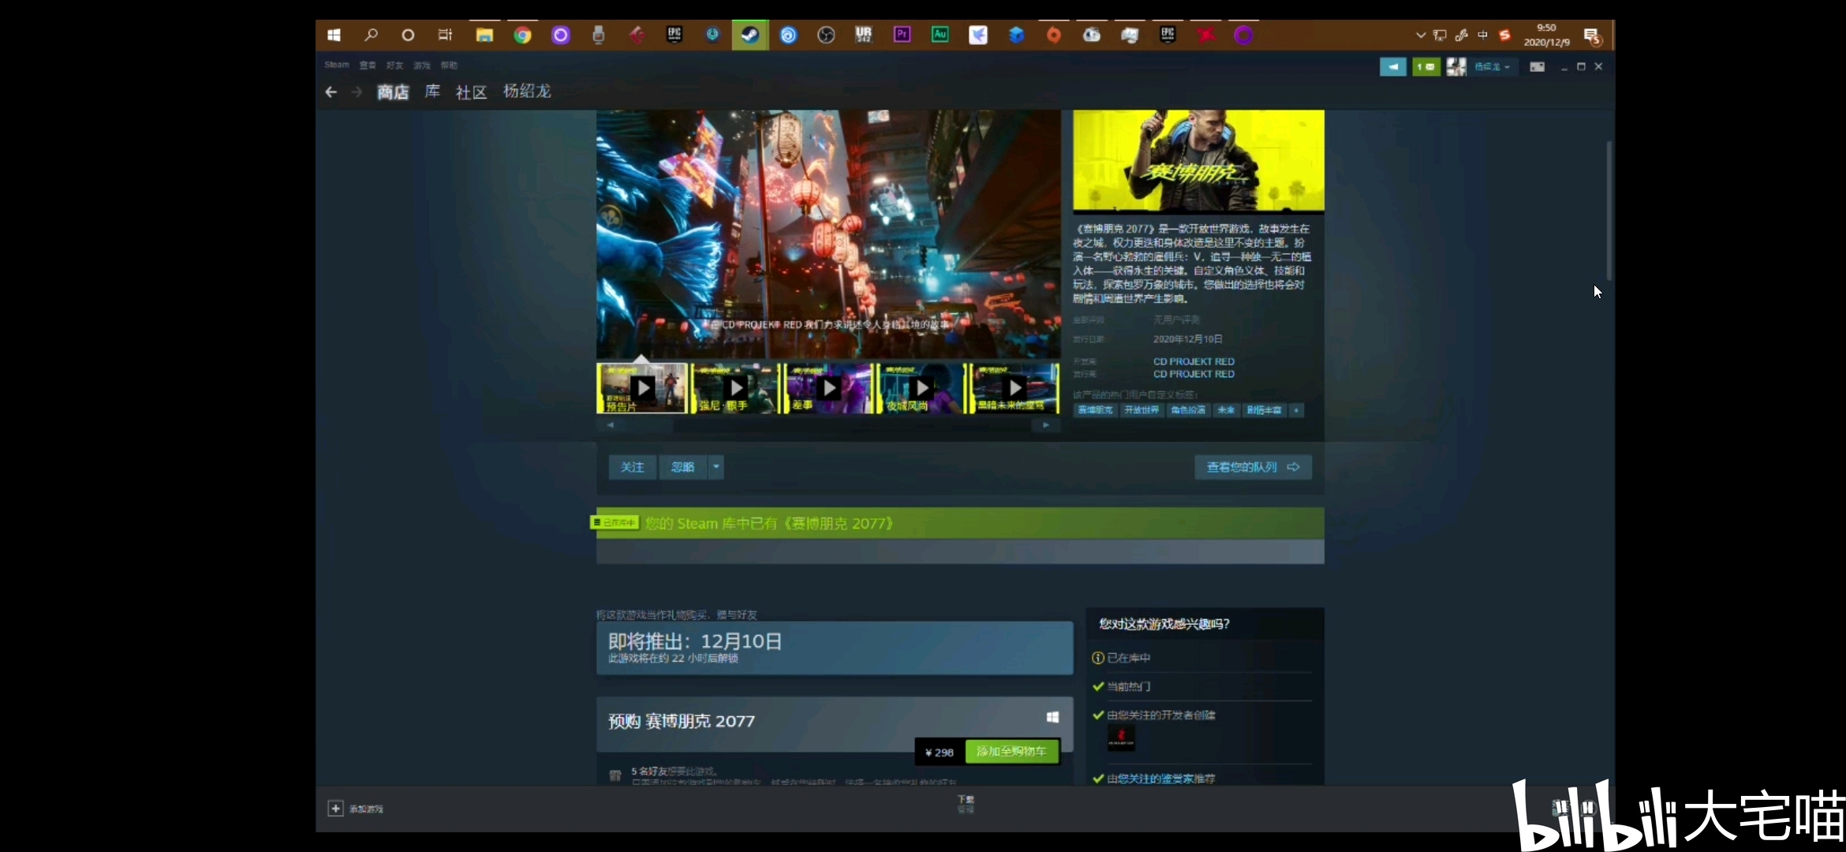Open Premiere Pro from the taskbar
1846x852 pixels.
902,35
